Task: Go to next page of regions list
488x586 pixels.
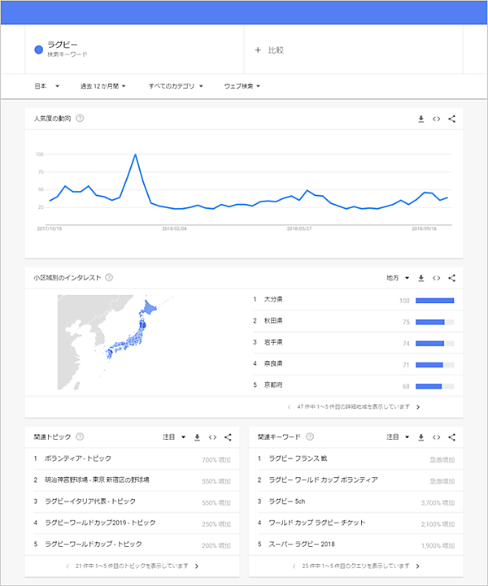Action: tap(418, 406)
